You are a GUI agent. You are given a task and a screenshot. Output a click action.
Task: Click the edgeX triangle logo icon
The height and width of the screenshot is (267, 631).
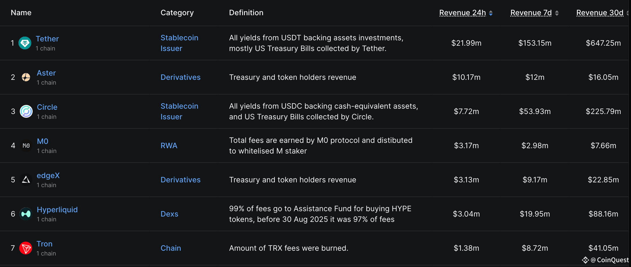pos(26,180)
